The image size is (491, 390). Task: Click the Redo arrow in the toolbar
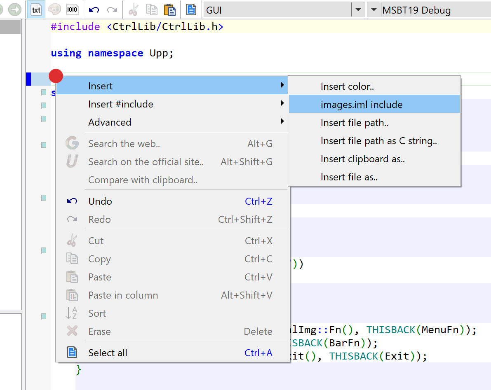[112, 9]
